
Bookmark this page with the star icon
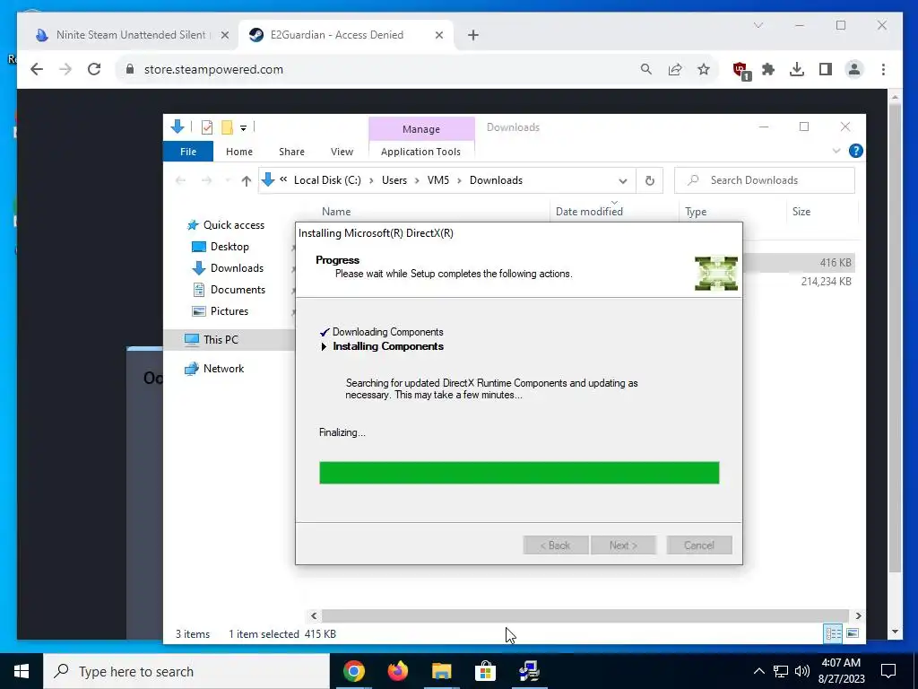704,69
